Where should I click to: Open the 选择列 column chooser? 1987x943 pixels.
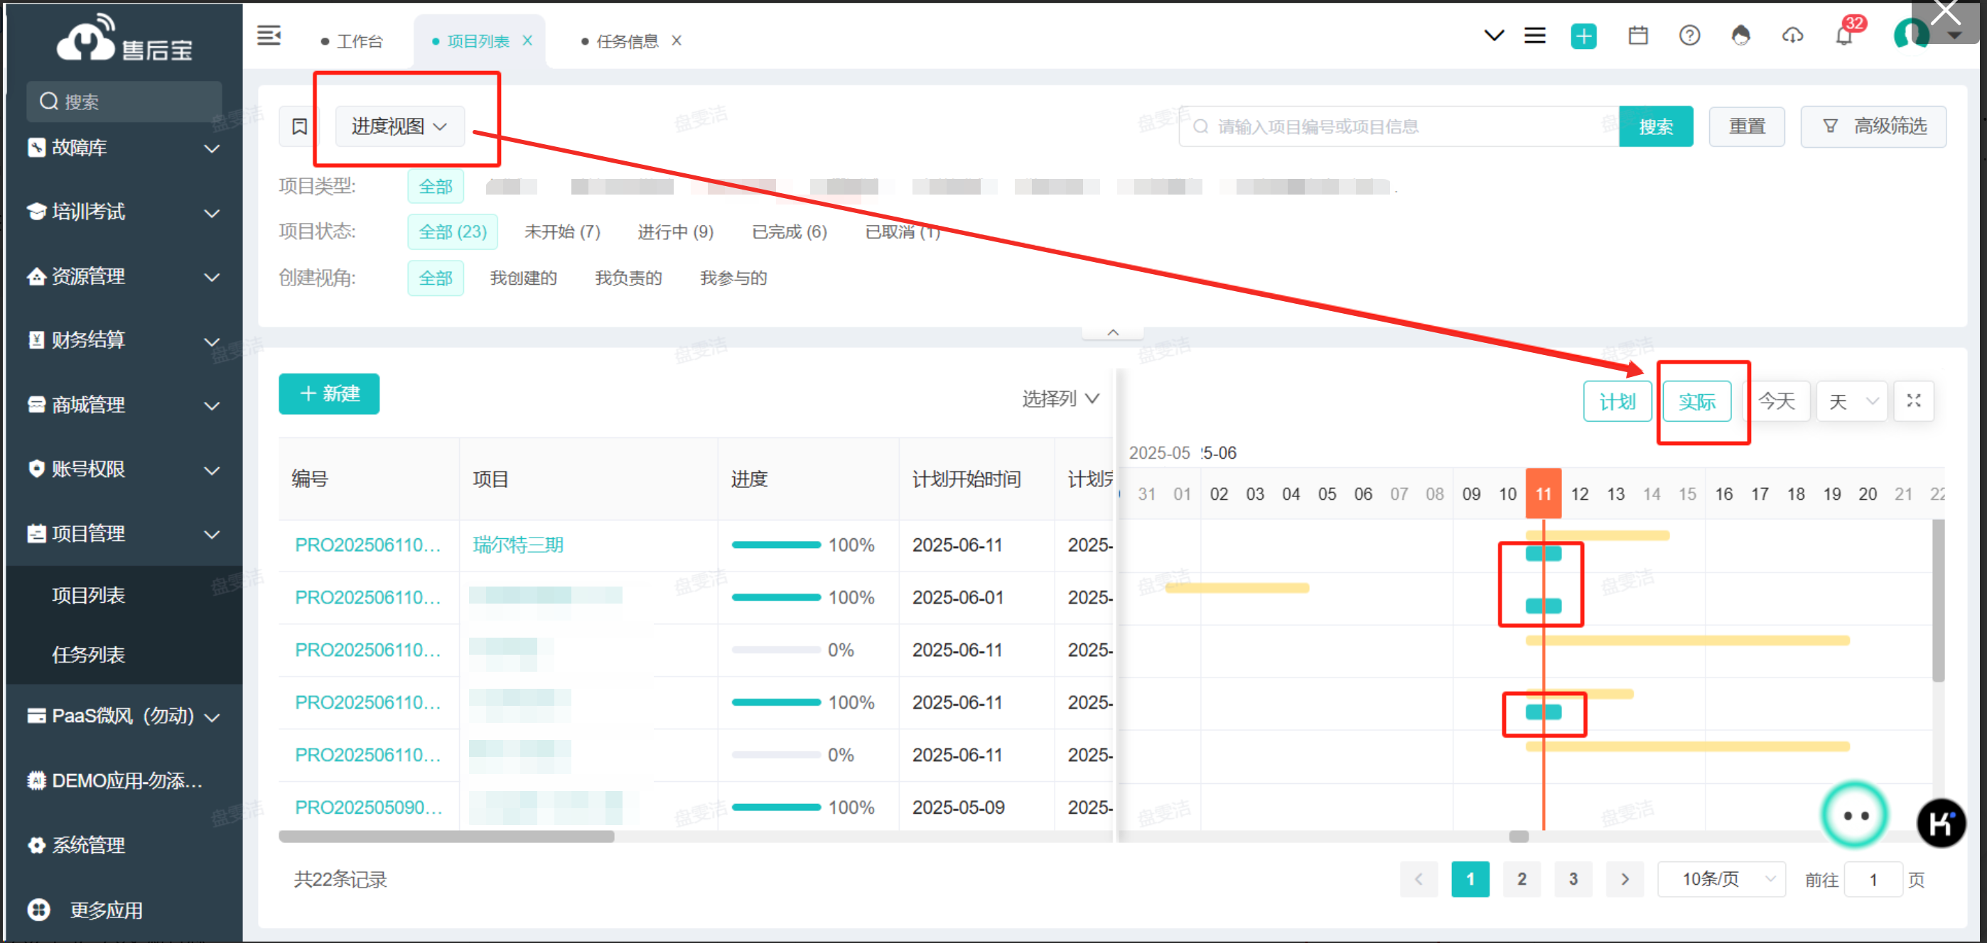coord(1060,398)
